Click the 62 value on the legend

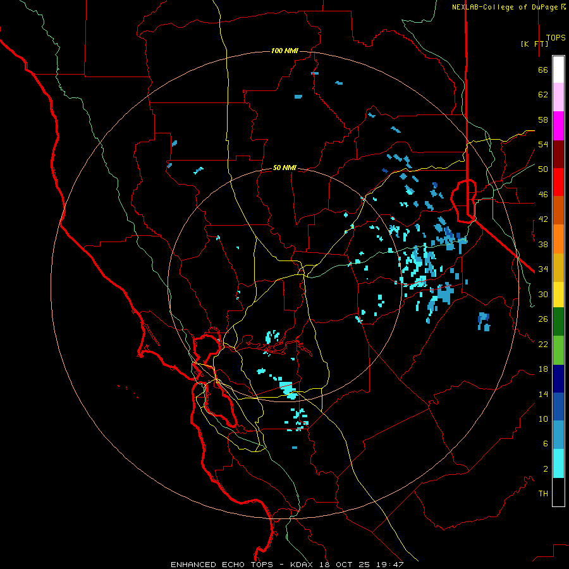pyautogui.click(x=543, y=95)
